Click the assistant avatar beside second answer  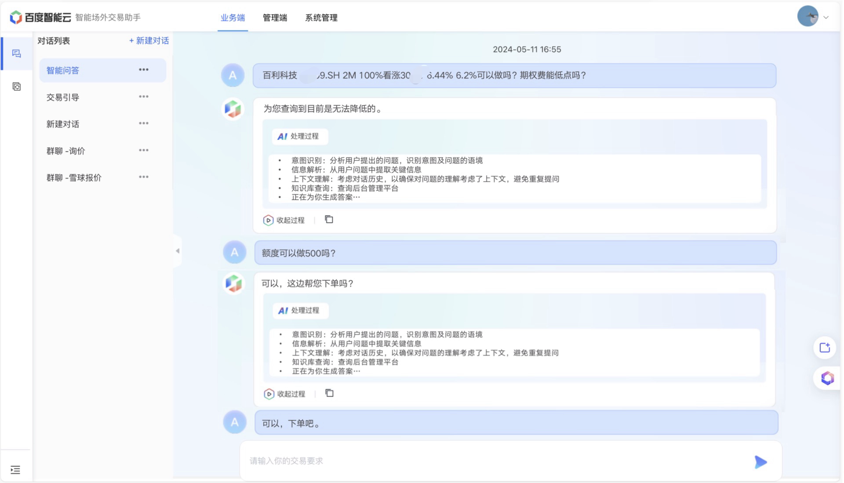(233, 283)
